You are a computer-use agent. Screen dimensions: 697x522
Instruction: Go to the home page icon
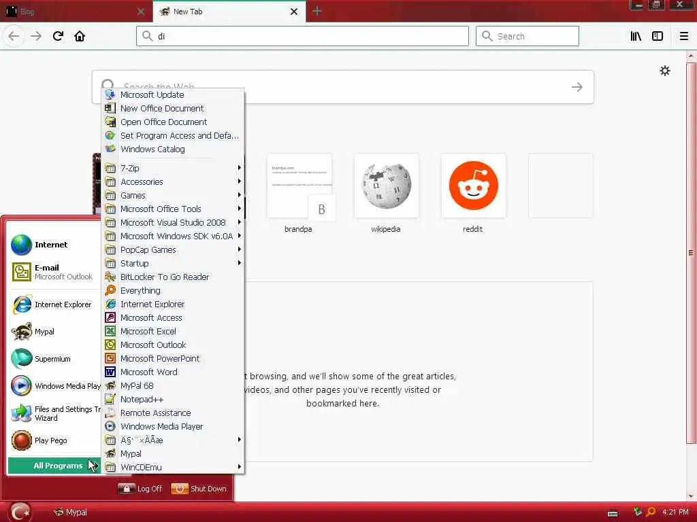pyautogui.click(x=80, y=36)
